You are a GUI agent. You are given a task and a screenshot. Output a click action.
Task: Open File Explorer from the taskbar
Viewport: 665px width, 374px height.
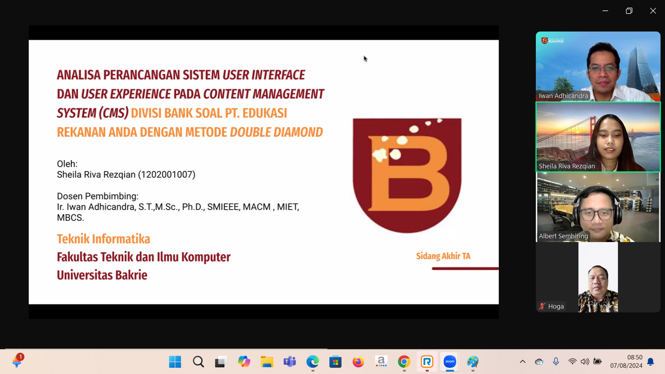267,362
